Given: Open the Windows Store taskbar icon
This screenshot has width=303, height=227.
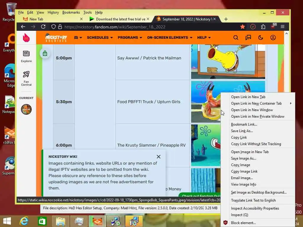Looking at the screenshot, I should (42, 221).
